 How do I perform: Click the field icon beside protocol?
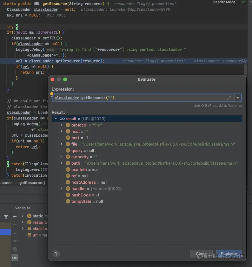68,125
